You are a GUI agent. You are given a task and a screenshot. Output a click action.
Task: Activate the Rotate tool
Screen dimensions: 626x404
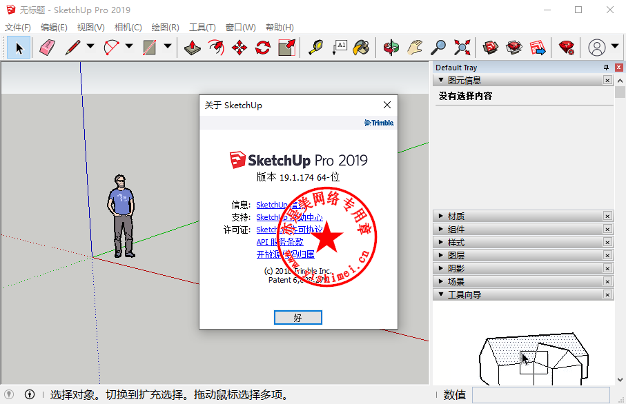[x=263, y=48]
